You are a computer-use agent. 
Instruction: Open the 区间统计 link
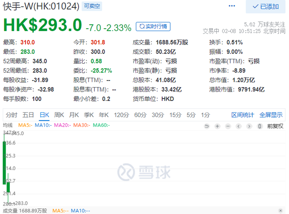tap(243, 115)
